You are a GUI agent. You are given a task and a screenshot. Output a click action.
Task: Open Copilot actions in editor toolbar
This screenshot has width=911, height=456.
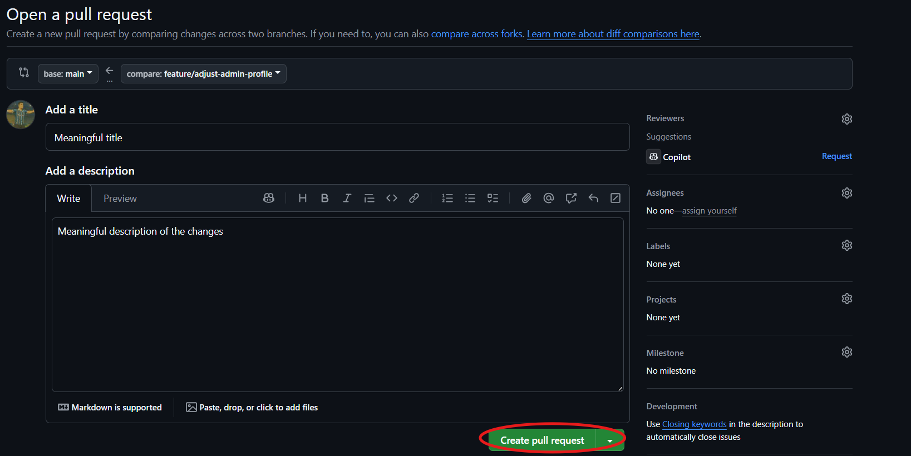coord(269,198)
